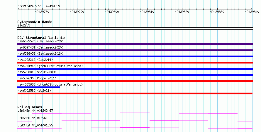Screen dimensions: 261x132
Task: Click the short blue bar under nsv4533663
Action: pos(38,87)
